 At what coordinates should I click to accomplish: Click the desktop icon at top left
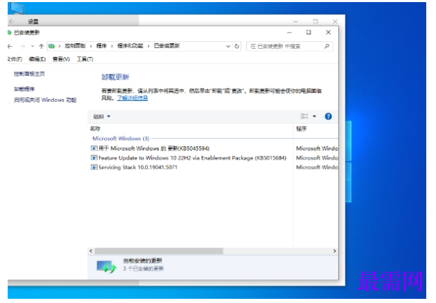coord(17,8)
